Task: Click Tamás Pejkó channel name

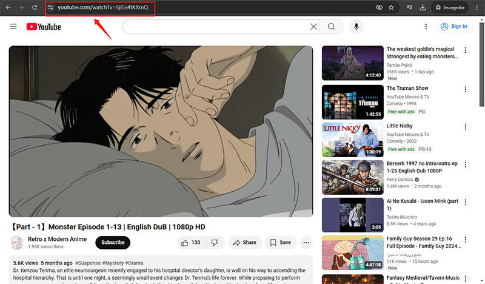Action: 399,65
